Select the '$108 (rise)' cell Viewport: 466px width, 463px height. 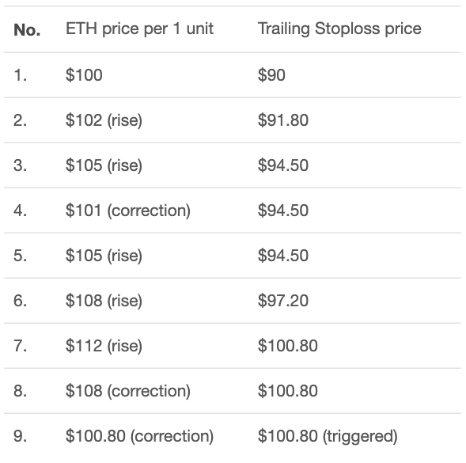104,301
